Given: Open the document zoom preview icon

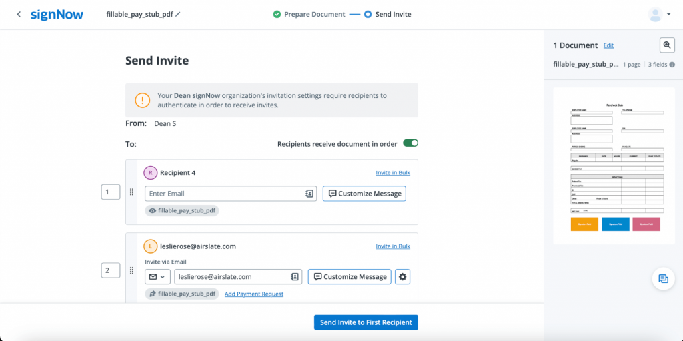Looking at the screenshot, I should [666, 45].
